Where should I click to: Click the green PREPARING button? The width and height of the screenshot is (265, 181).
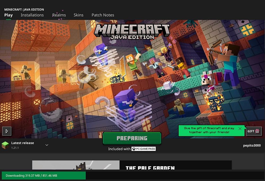pyautogui.click(x=132, y=138)
